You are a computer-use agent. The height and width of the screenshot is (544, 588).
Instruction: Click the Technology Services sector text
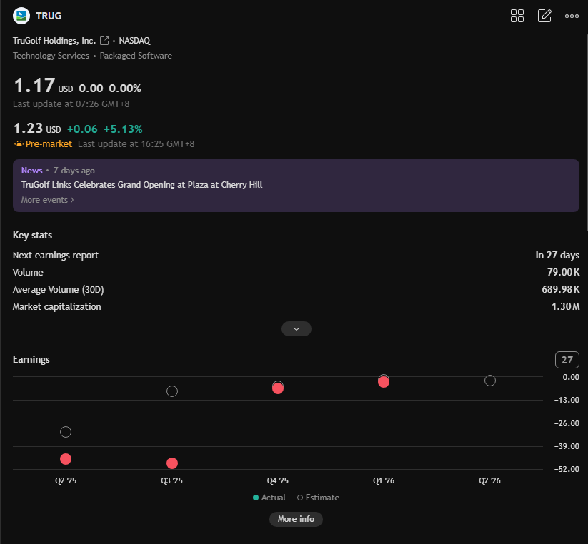pyautogui.click(x=51, y=56)
